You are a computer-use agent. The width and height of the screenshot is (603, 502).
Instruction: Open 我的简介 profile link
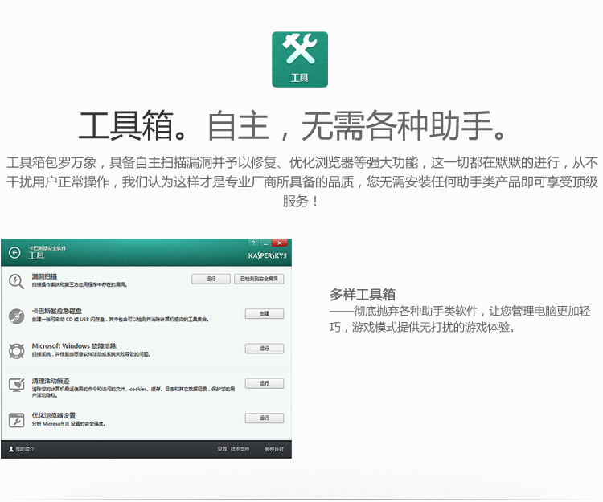coord(23,449)
